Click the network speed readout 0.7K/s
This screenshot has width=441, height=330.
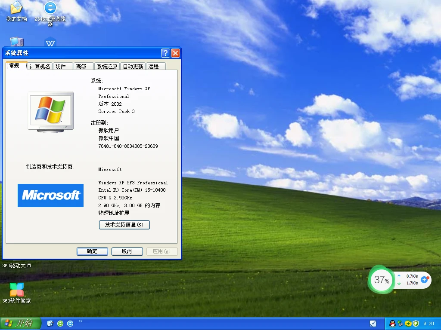[412, 276]
